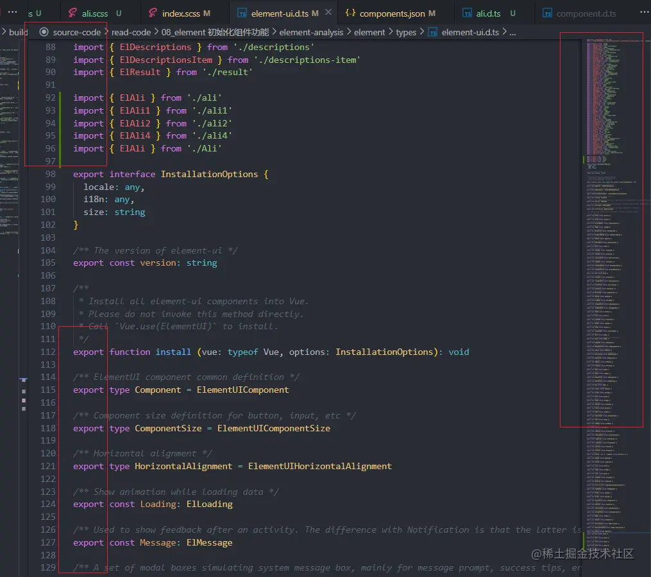Click line number 112 in the gutter

click(x=47, y=352)
